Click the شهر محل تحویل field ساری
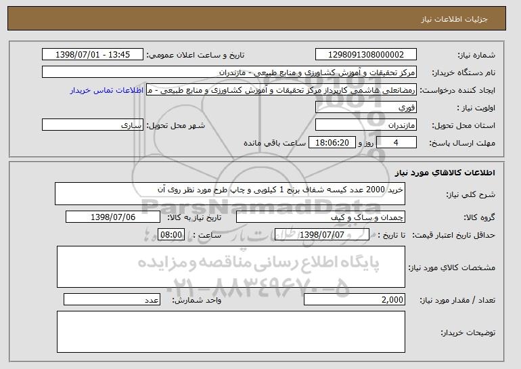 (x=93, y=125)
